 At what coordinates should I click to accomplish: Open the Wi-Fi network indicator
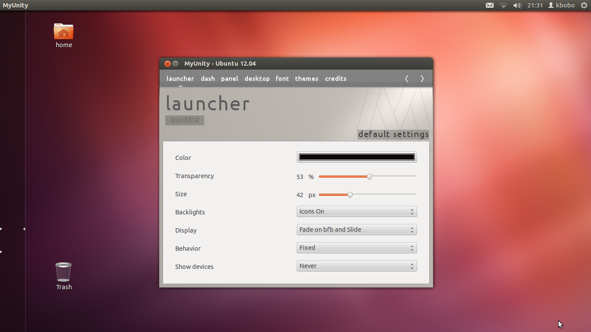(x=503, y=5)
